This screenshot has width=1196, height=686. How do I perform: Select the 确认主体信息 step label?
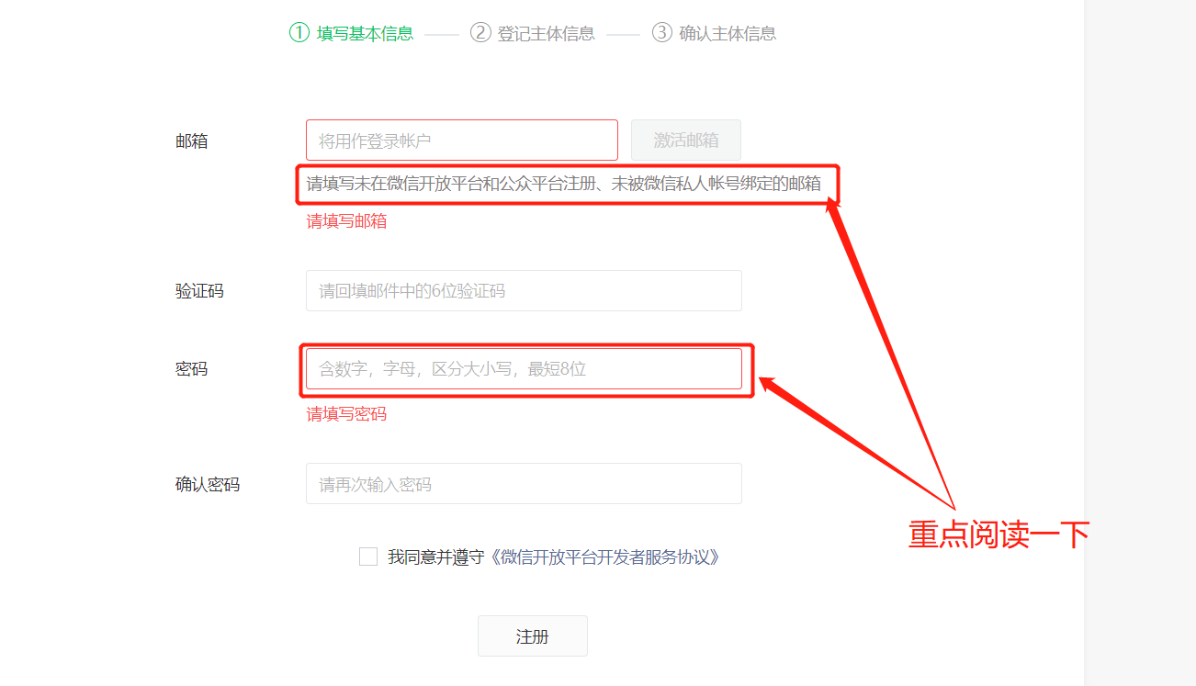click(728, 34)
